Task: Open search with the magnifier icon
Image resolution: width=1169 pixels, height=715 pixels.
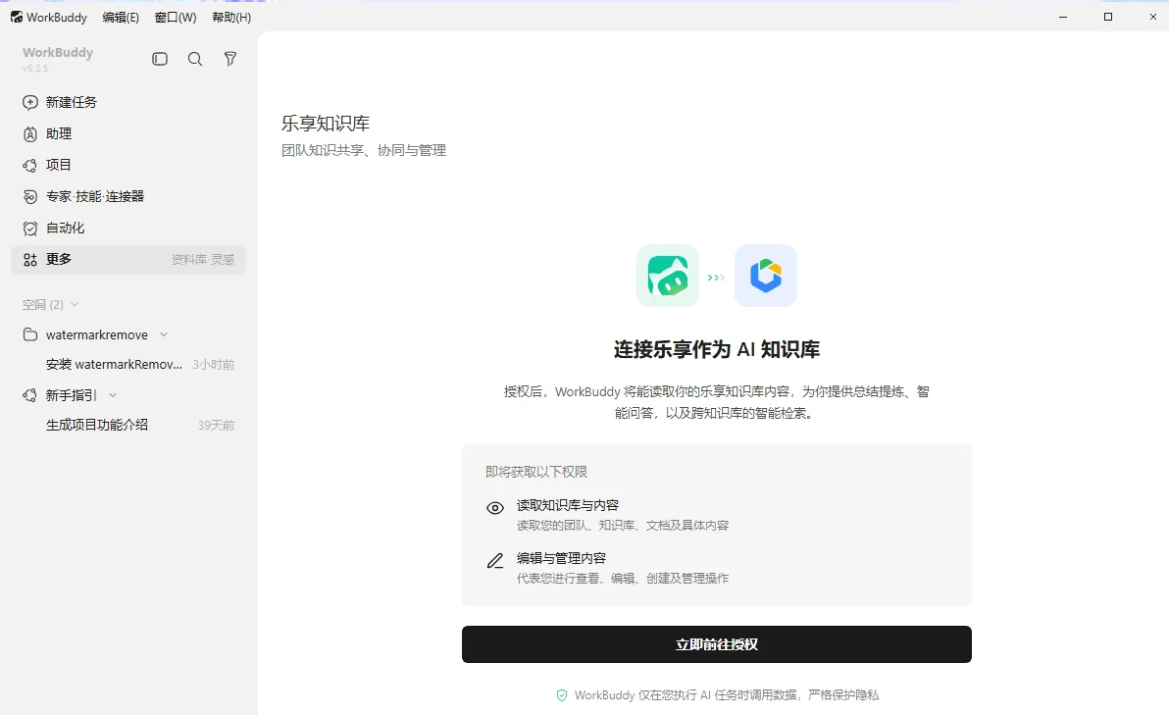Action: pyautogui.click(x=194, y=59)
